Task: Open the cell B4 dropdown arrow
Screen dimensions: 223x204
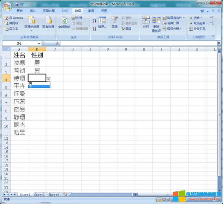Action: [x=48, y=80]
